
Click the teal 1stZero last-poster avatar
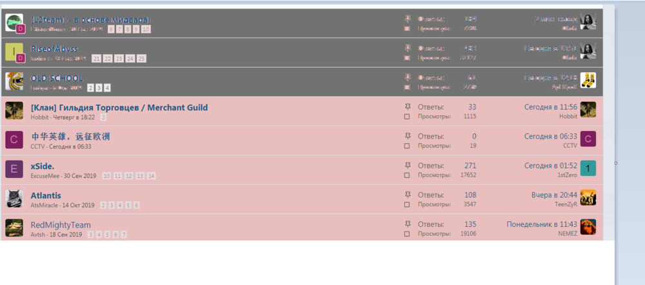point(588,168)
